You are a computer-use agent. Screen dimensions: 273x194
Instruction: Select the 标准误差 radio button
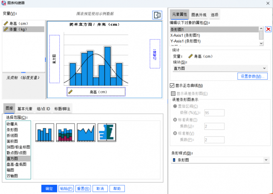(x=175, y=120)
